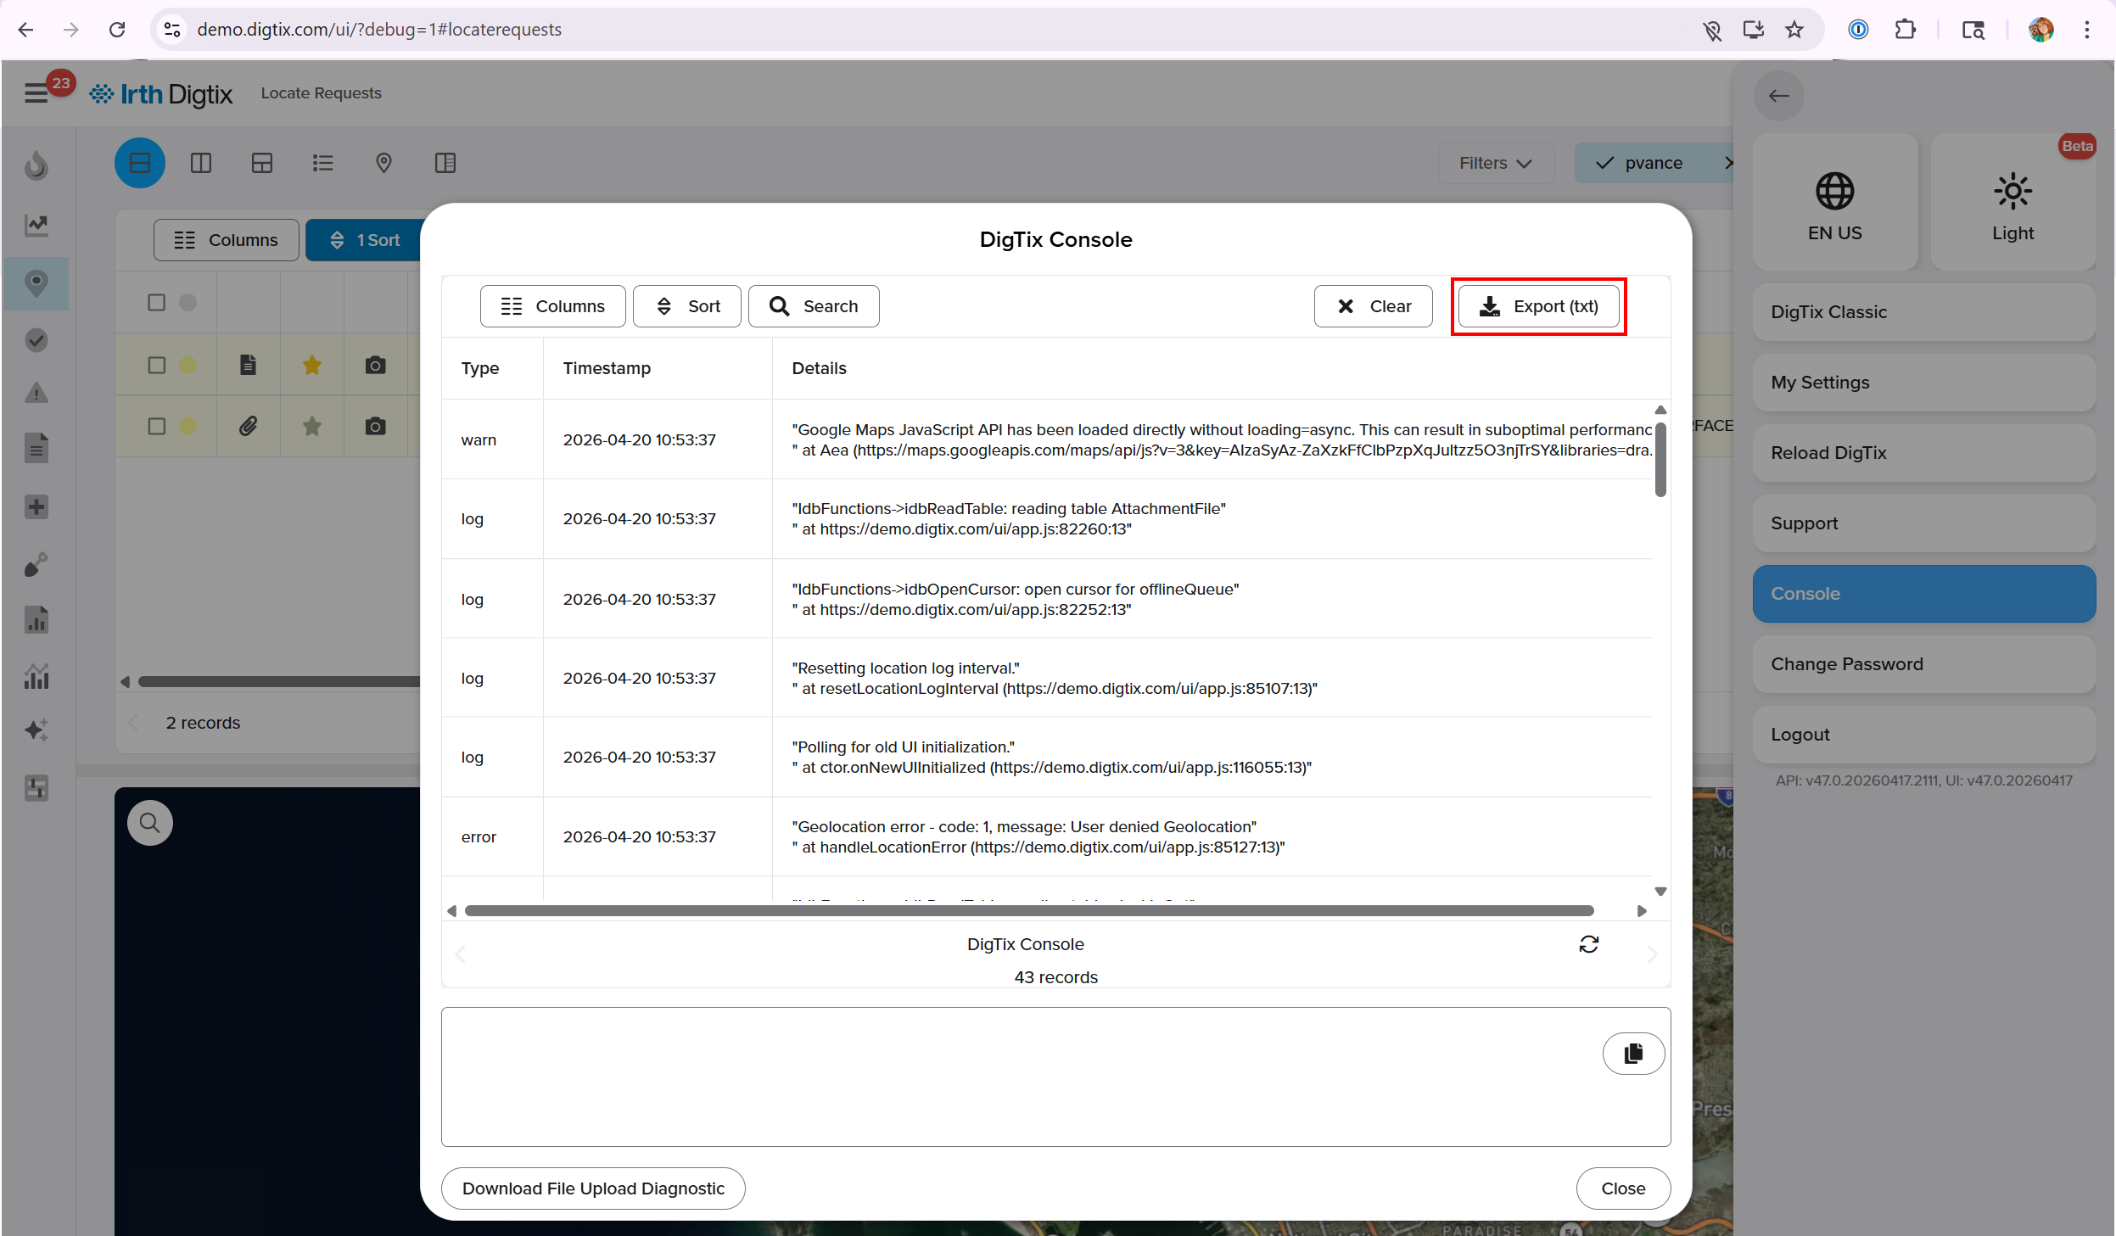Click Download File Upload Diagnostic button

coord(593,1188)
